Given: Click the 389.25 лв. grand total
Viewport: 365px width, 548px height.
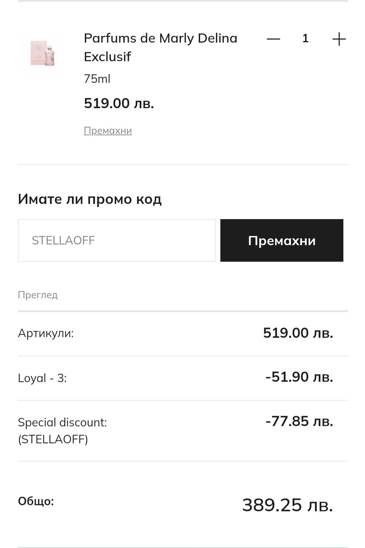Looking at the screenshot, I should (x=287, y=505).
